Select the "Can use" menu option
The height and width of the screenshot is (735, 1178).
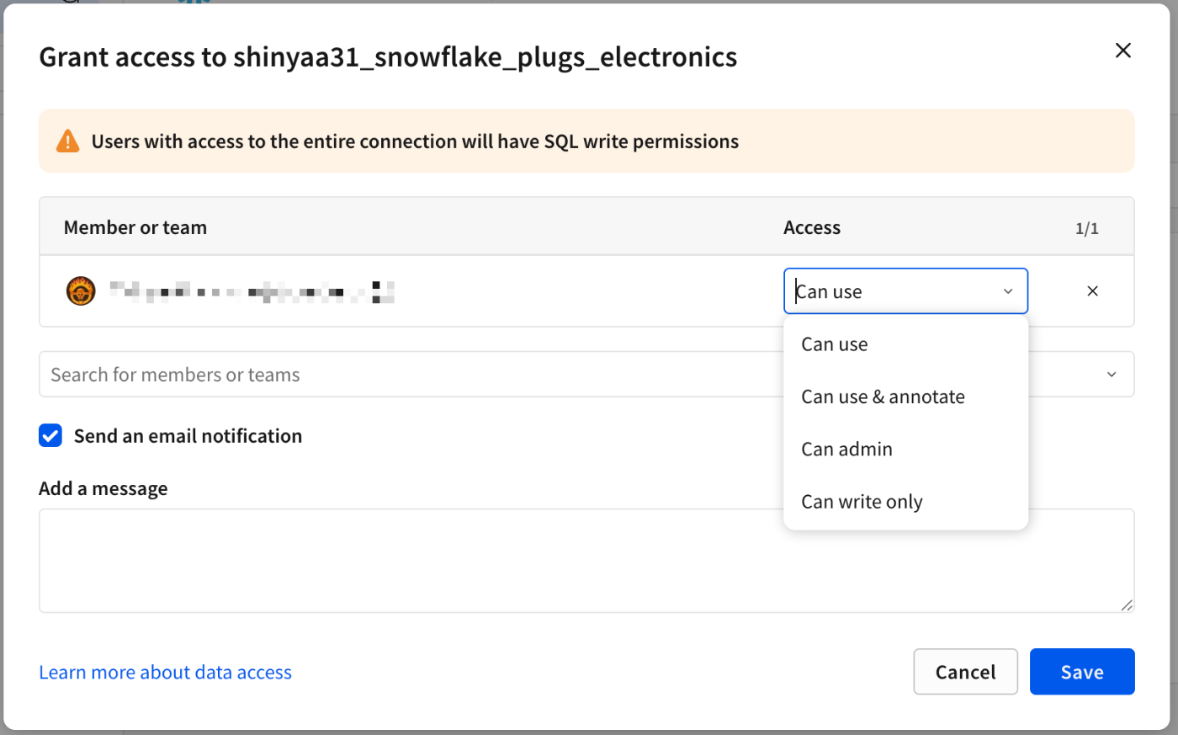tap(835, 344)
